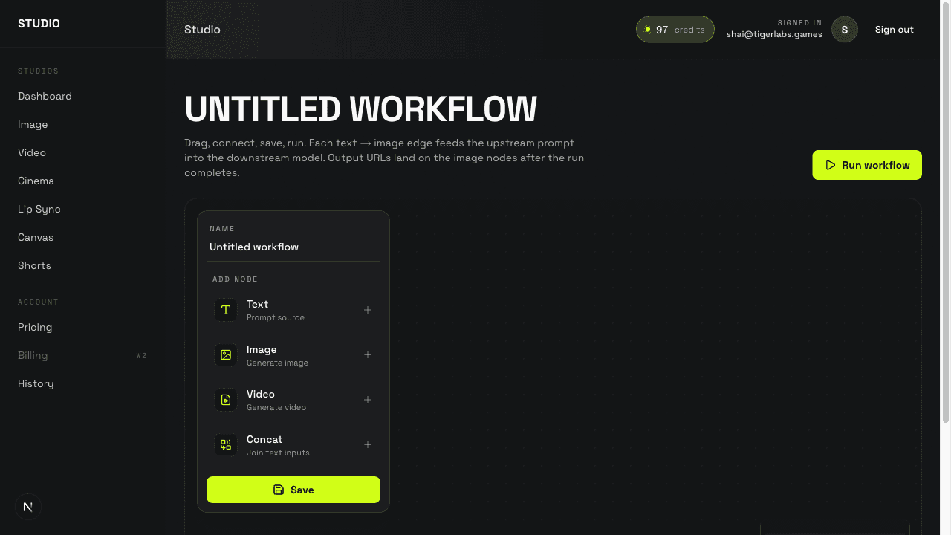Click the Generate video description
The image size is (951, 535).
276,407
